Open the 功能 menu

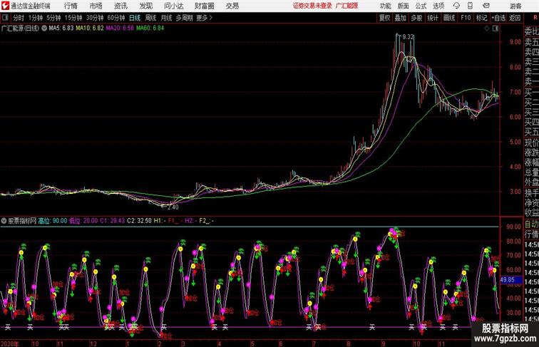click(385, 6)
